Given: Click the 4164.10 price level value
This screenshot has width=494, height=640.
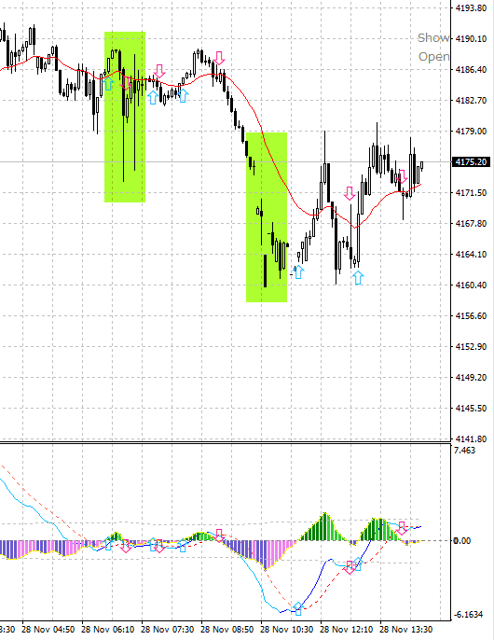Looking at the screenshot, I should coord(471,255).
